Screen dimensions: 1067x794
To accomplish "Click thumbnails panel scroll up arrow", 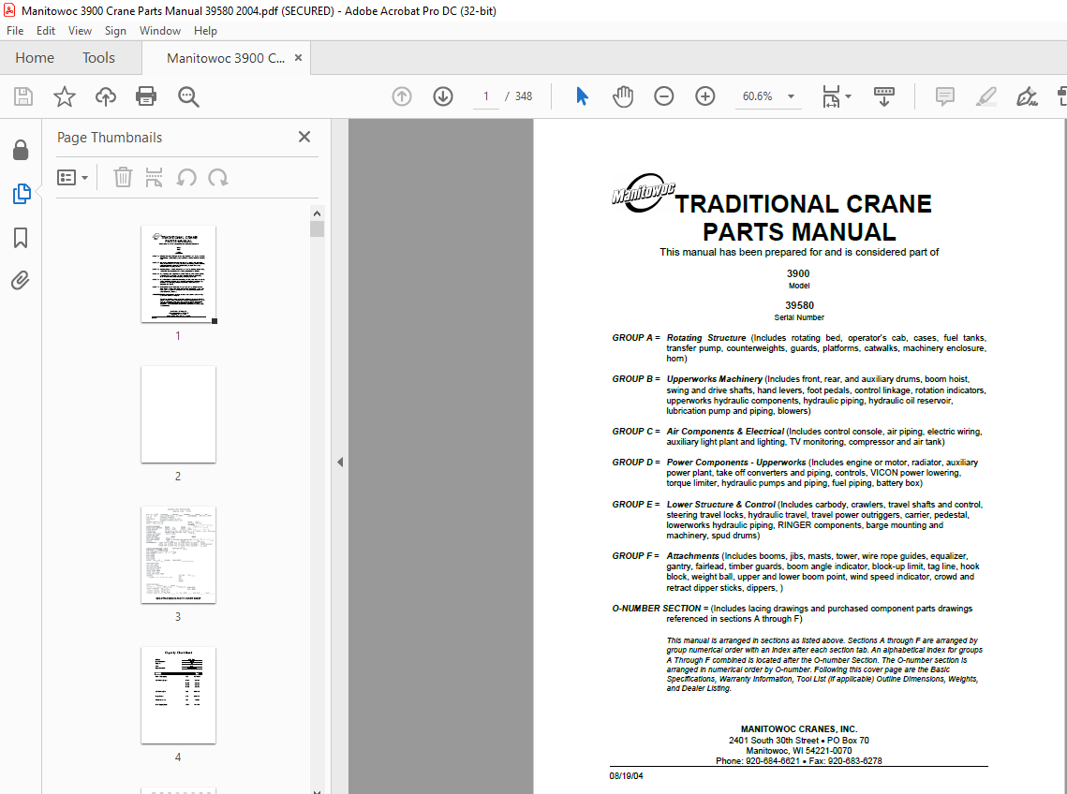I will point(318,213).
